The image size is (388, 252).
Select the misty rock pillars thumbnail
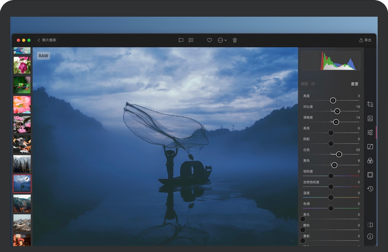tap(22, 164)
